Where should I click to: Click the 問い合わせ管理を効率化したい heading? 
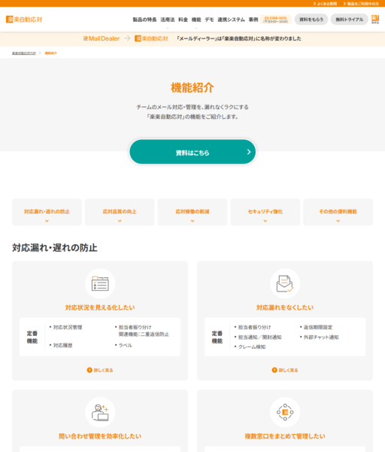100,436
